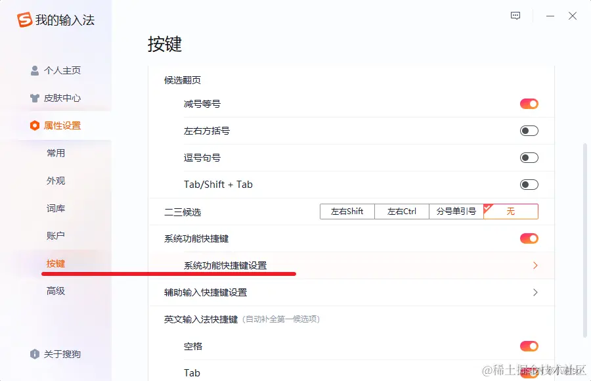This screenshot has height=381, width=591.
Task: Click the 按键 page heading
Action: [x=165, y=44]
